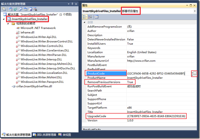The image size is (200, 139).
Task: Pin the Solution Explorer panel
Action: (72, 4)
